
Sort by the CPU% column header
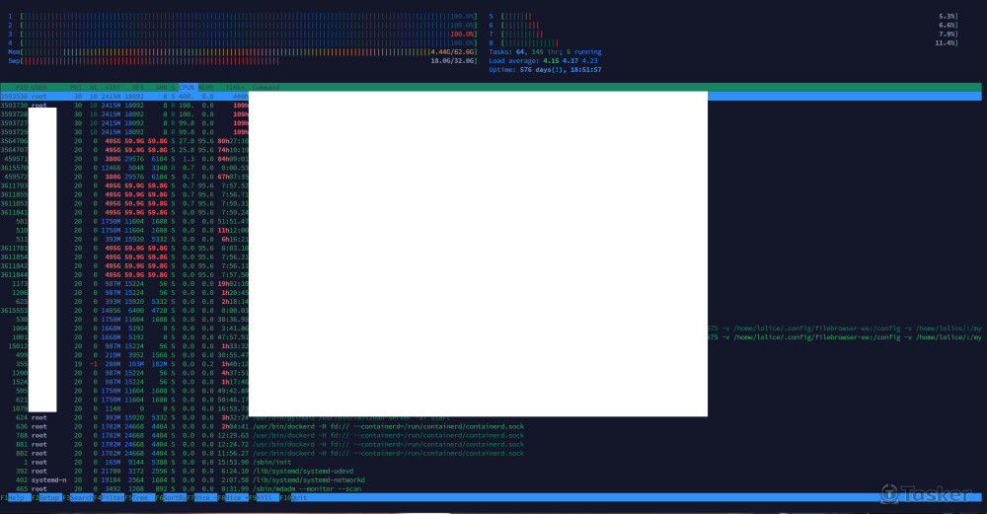[188, 87]
